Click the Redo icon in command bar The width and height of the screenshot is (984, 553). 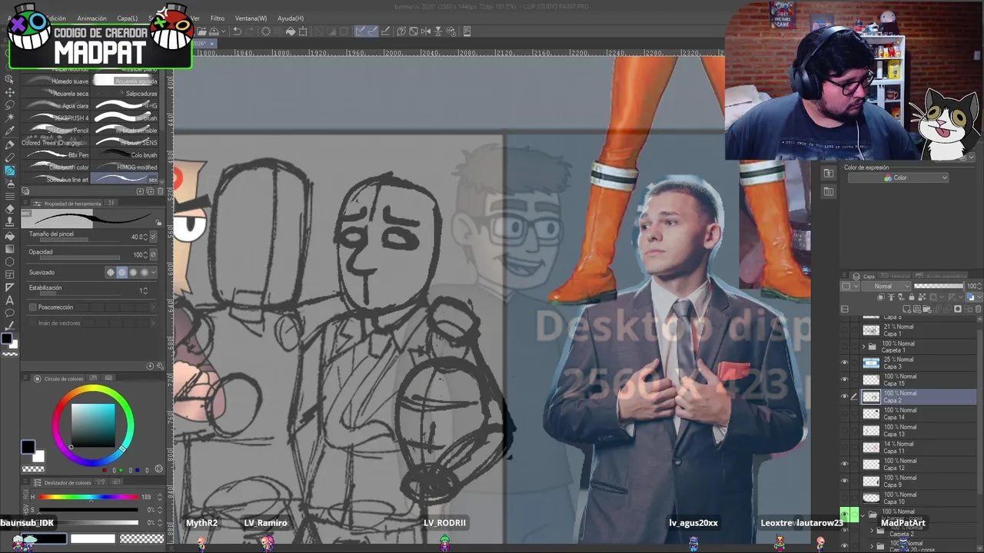coord(251,31)
